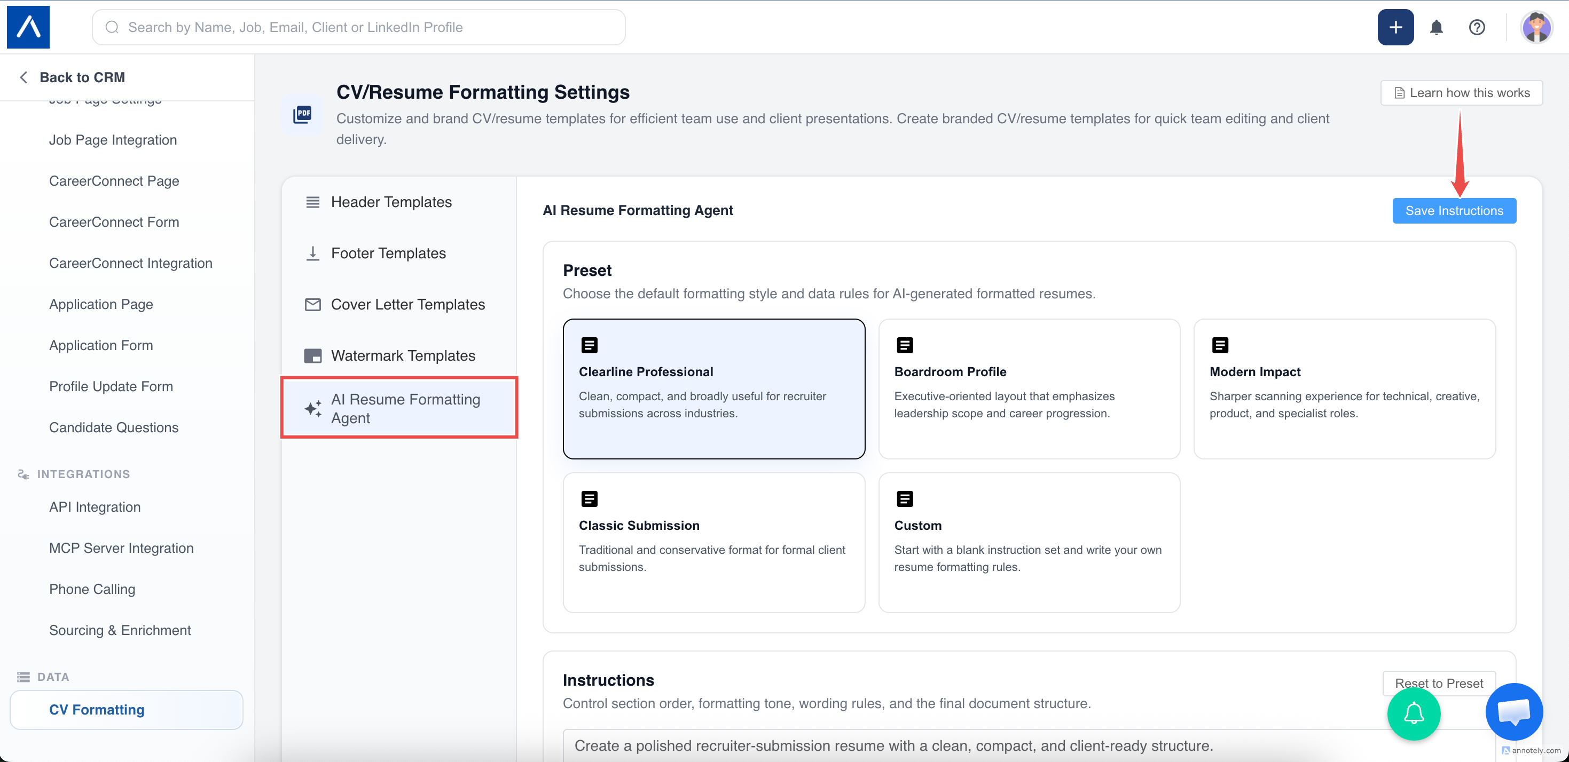Click the Integrations section icon
Image resolution: width=1569 pixels, height=762 pixels.
23,474
